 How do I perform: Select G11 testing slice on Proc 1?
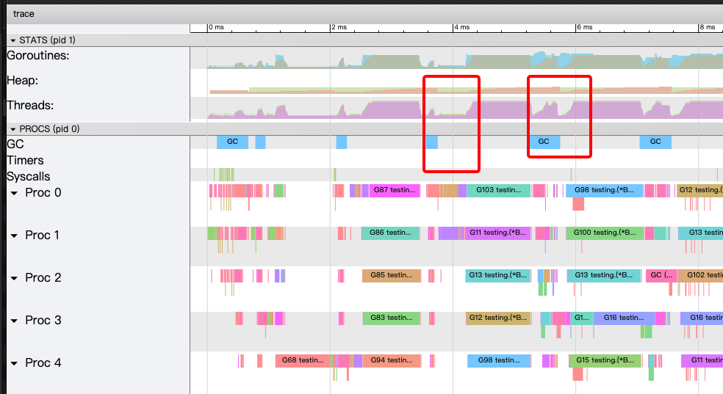(x=498, y=233)
